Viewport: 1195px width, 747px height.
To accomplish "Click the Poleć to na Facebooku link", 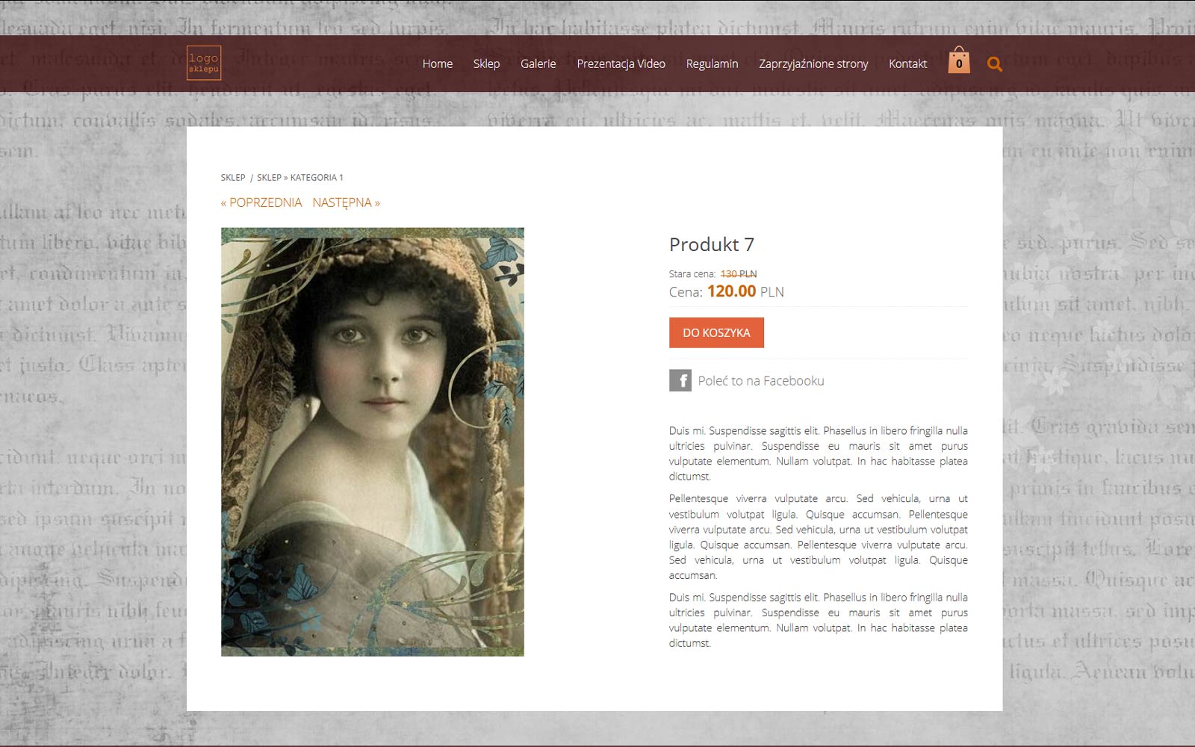I will pos(761,380).
